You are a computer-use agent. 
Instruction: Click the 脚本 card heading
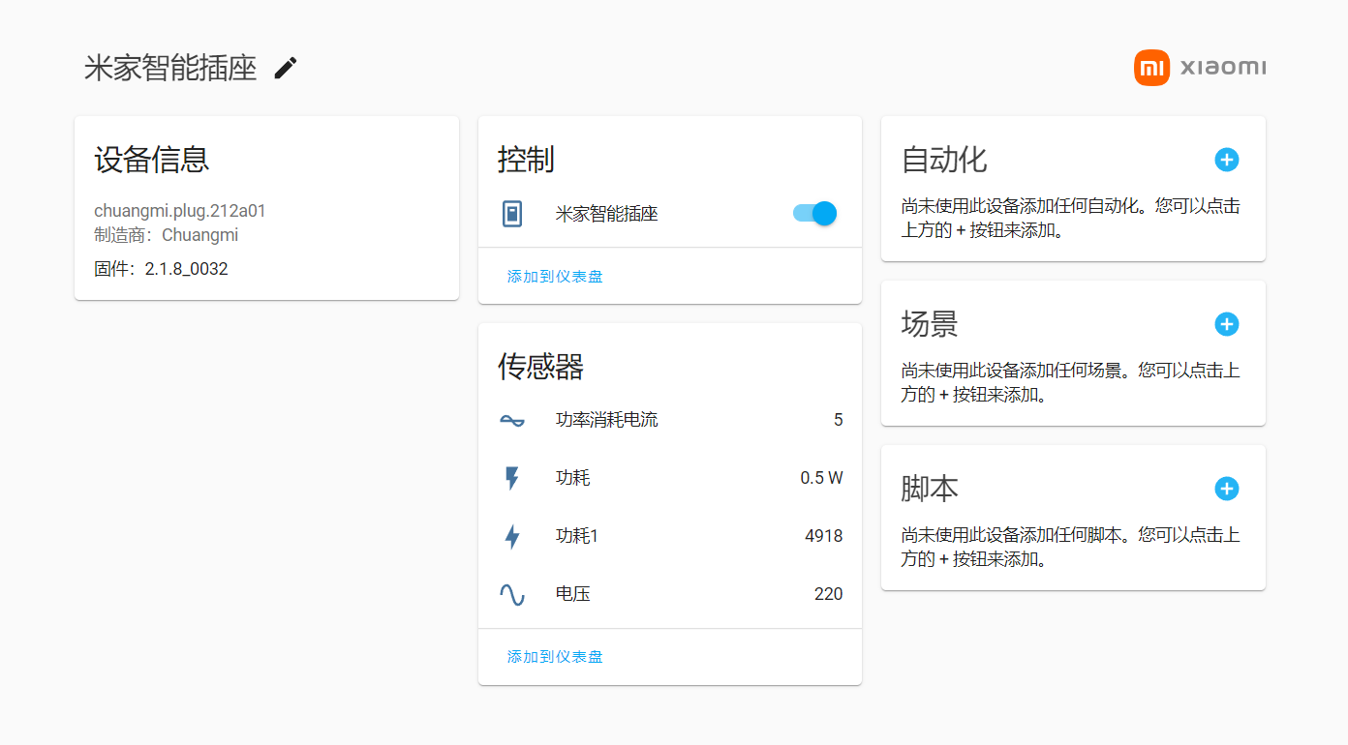click(930, 489)
